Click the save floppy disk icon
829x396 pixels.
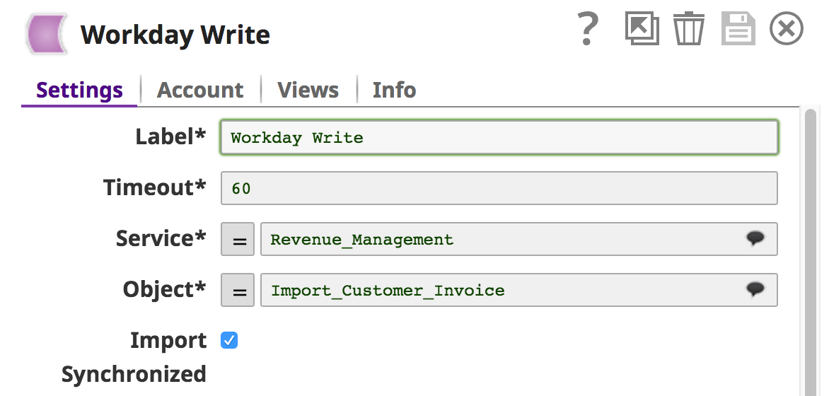click(x=738, y=30)
